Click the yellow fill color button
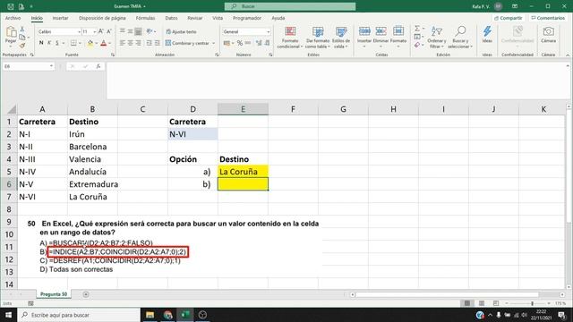The width and height of the screenshot is (573, 322). tap(90, 44)
